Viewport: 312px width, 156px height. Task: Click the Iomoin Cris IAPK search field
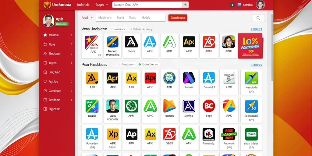click(147, 5)
